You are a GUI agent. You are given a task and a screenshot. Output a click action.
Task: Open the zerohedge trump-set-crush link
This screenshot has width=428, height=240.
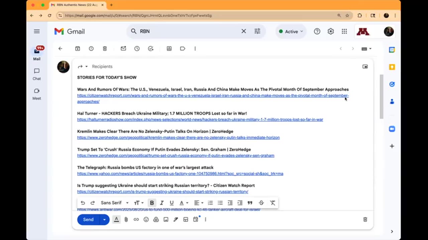176,155
